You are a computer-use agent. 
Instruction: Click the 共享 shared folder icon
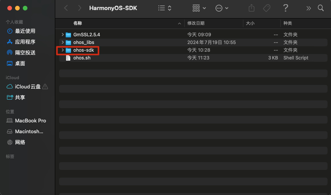pos(10,97)
